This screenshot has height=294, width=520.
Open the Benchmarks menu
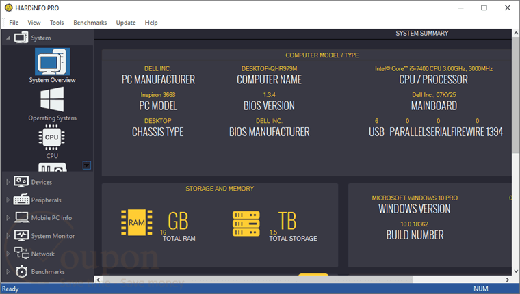coord(90,22)
